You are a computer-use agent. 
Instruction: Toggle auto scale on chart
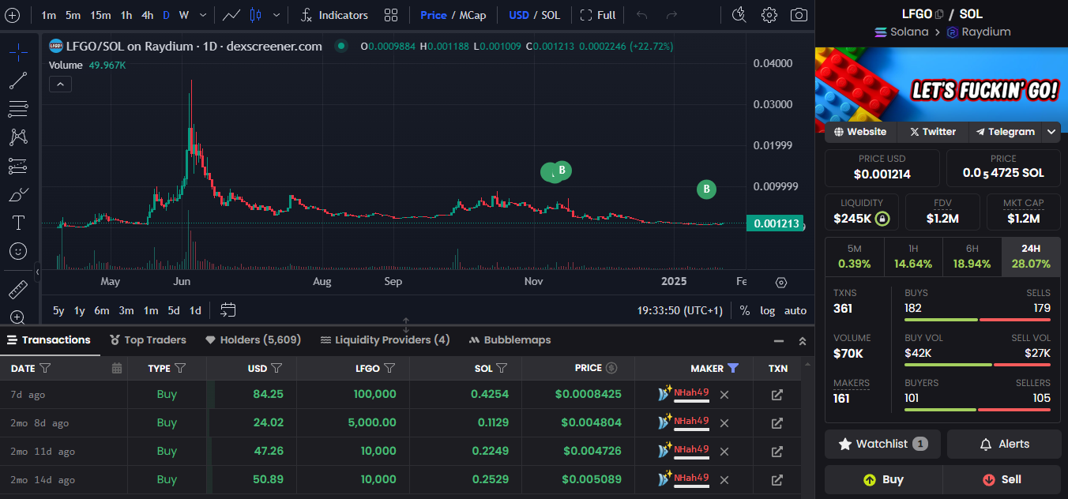click(x=795, y=310)
